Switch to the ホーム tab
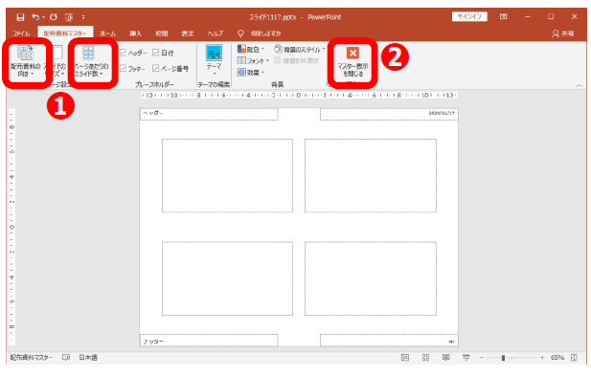The image size is (591, 376). (108, 33)
